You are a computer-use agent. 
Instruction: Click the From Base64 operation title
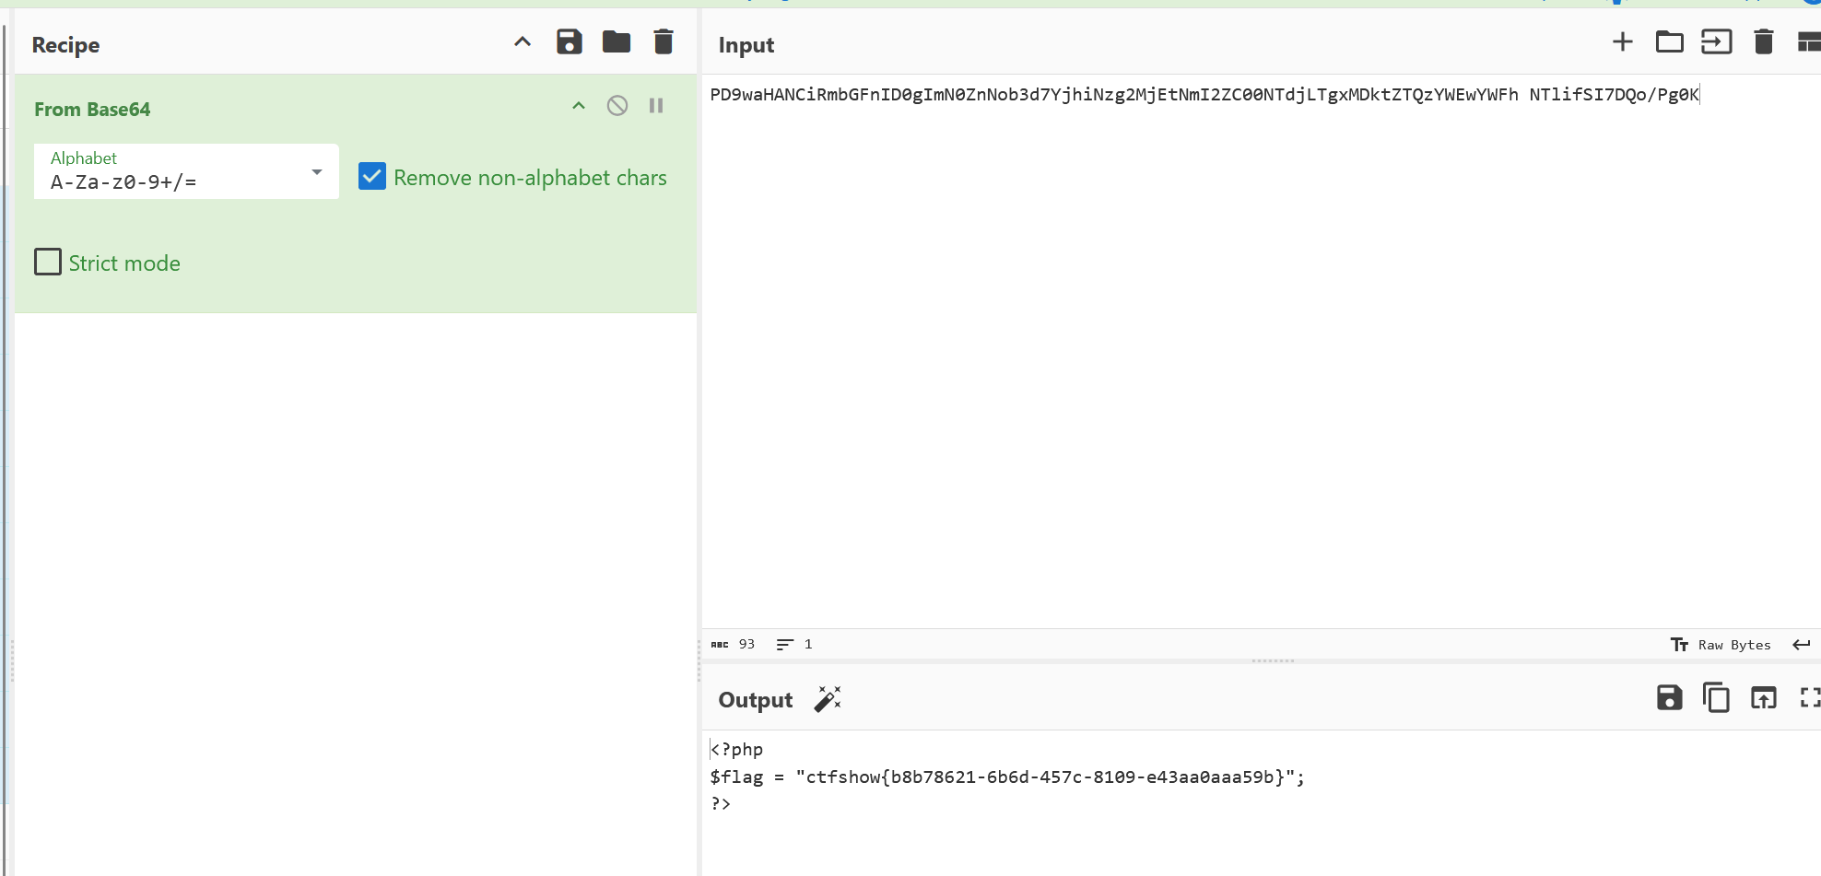click(x=92, y=110)
